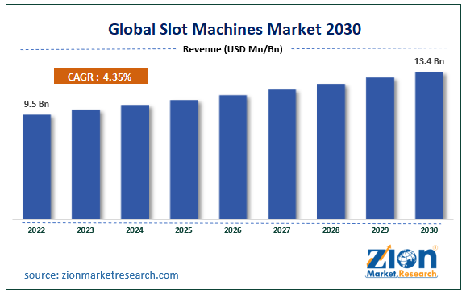Click the bar for year 2030
466x294 pixels.
tap(429, 146)
